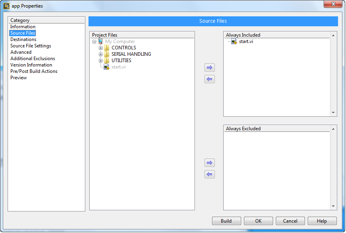
Task: Click the CONTROLS folder icon
Action: (106, 48)
